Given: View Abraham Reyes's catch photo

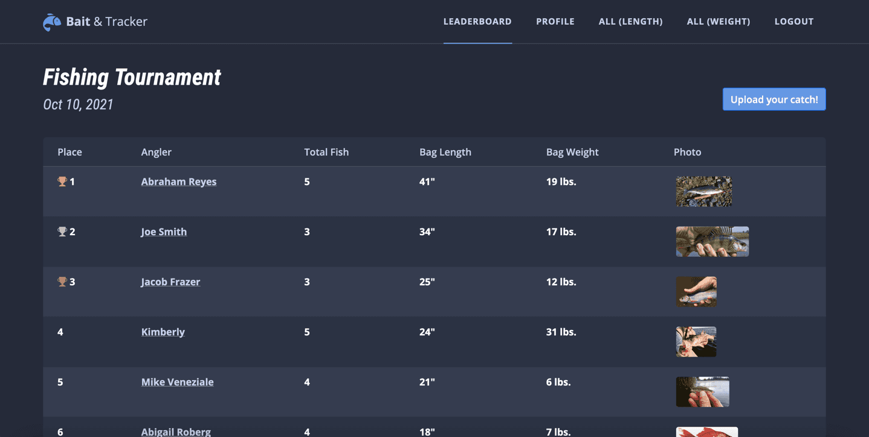Looking at the screenshot, I should pos(703,191).
